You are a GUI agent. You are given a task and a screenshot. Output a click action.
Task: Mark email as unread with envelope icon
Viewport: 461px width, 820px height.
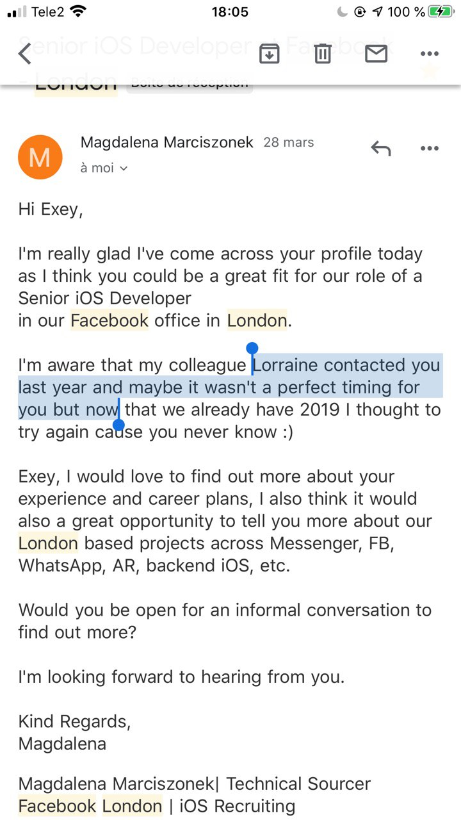pyautogui.click(x=376, y=54)
